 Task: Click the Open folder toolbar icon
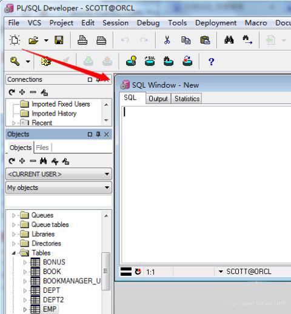(33, 40)
